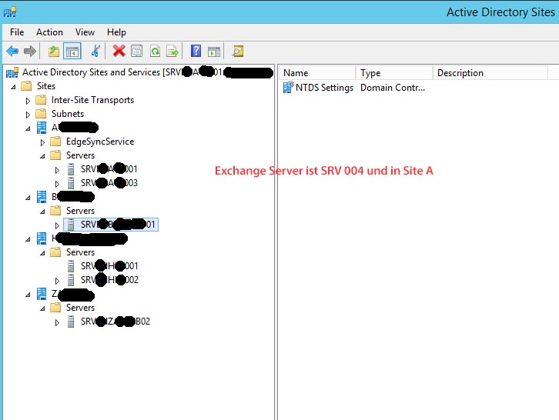Collapse the Sites node
The width and height of the screenshot is (559, 420).
[x=14, y=87]
